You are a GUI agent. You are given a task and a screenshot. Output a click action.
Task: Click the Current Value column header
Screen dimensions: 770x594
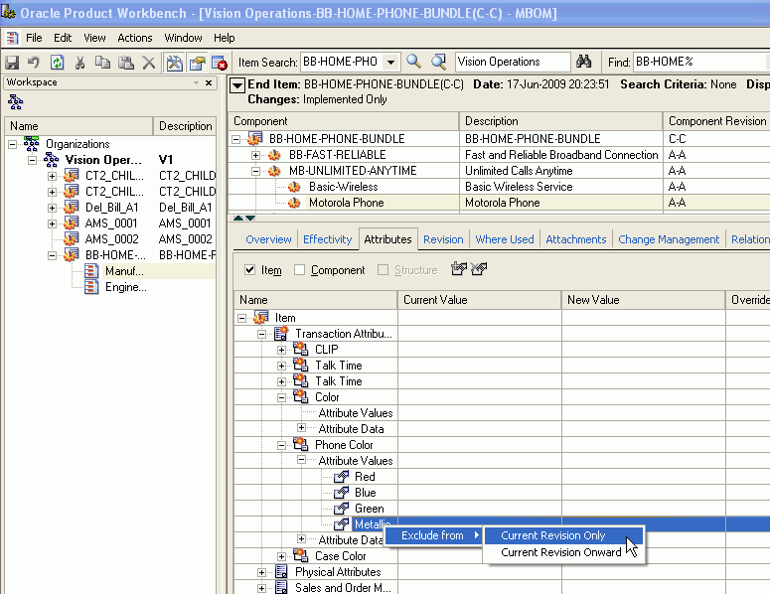pyautogui.click(x=479, y=300)
